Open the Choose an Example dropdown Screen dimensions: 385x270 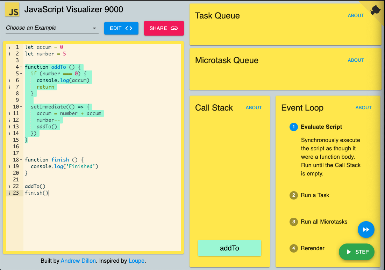pyautogui.click(x=52, y=28)
